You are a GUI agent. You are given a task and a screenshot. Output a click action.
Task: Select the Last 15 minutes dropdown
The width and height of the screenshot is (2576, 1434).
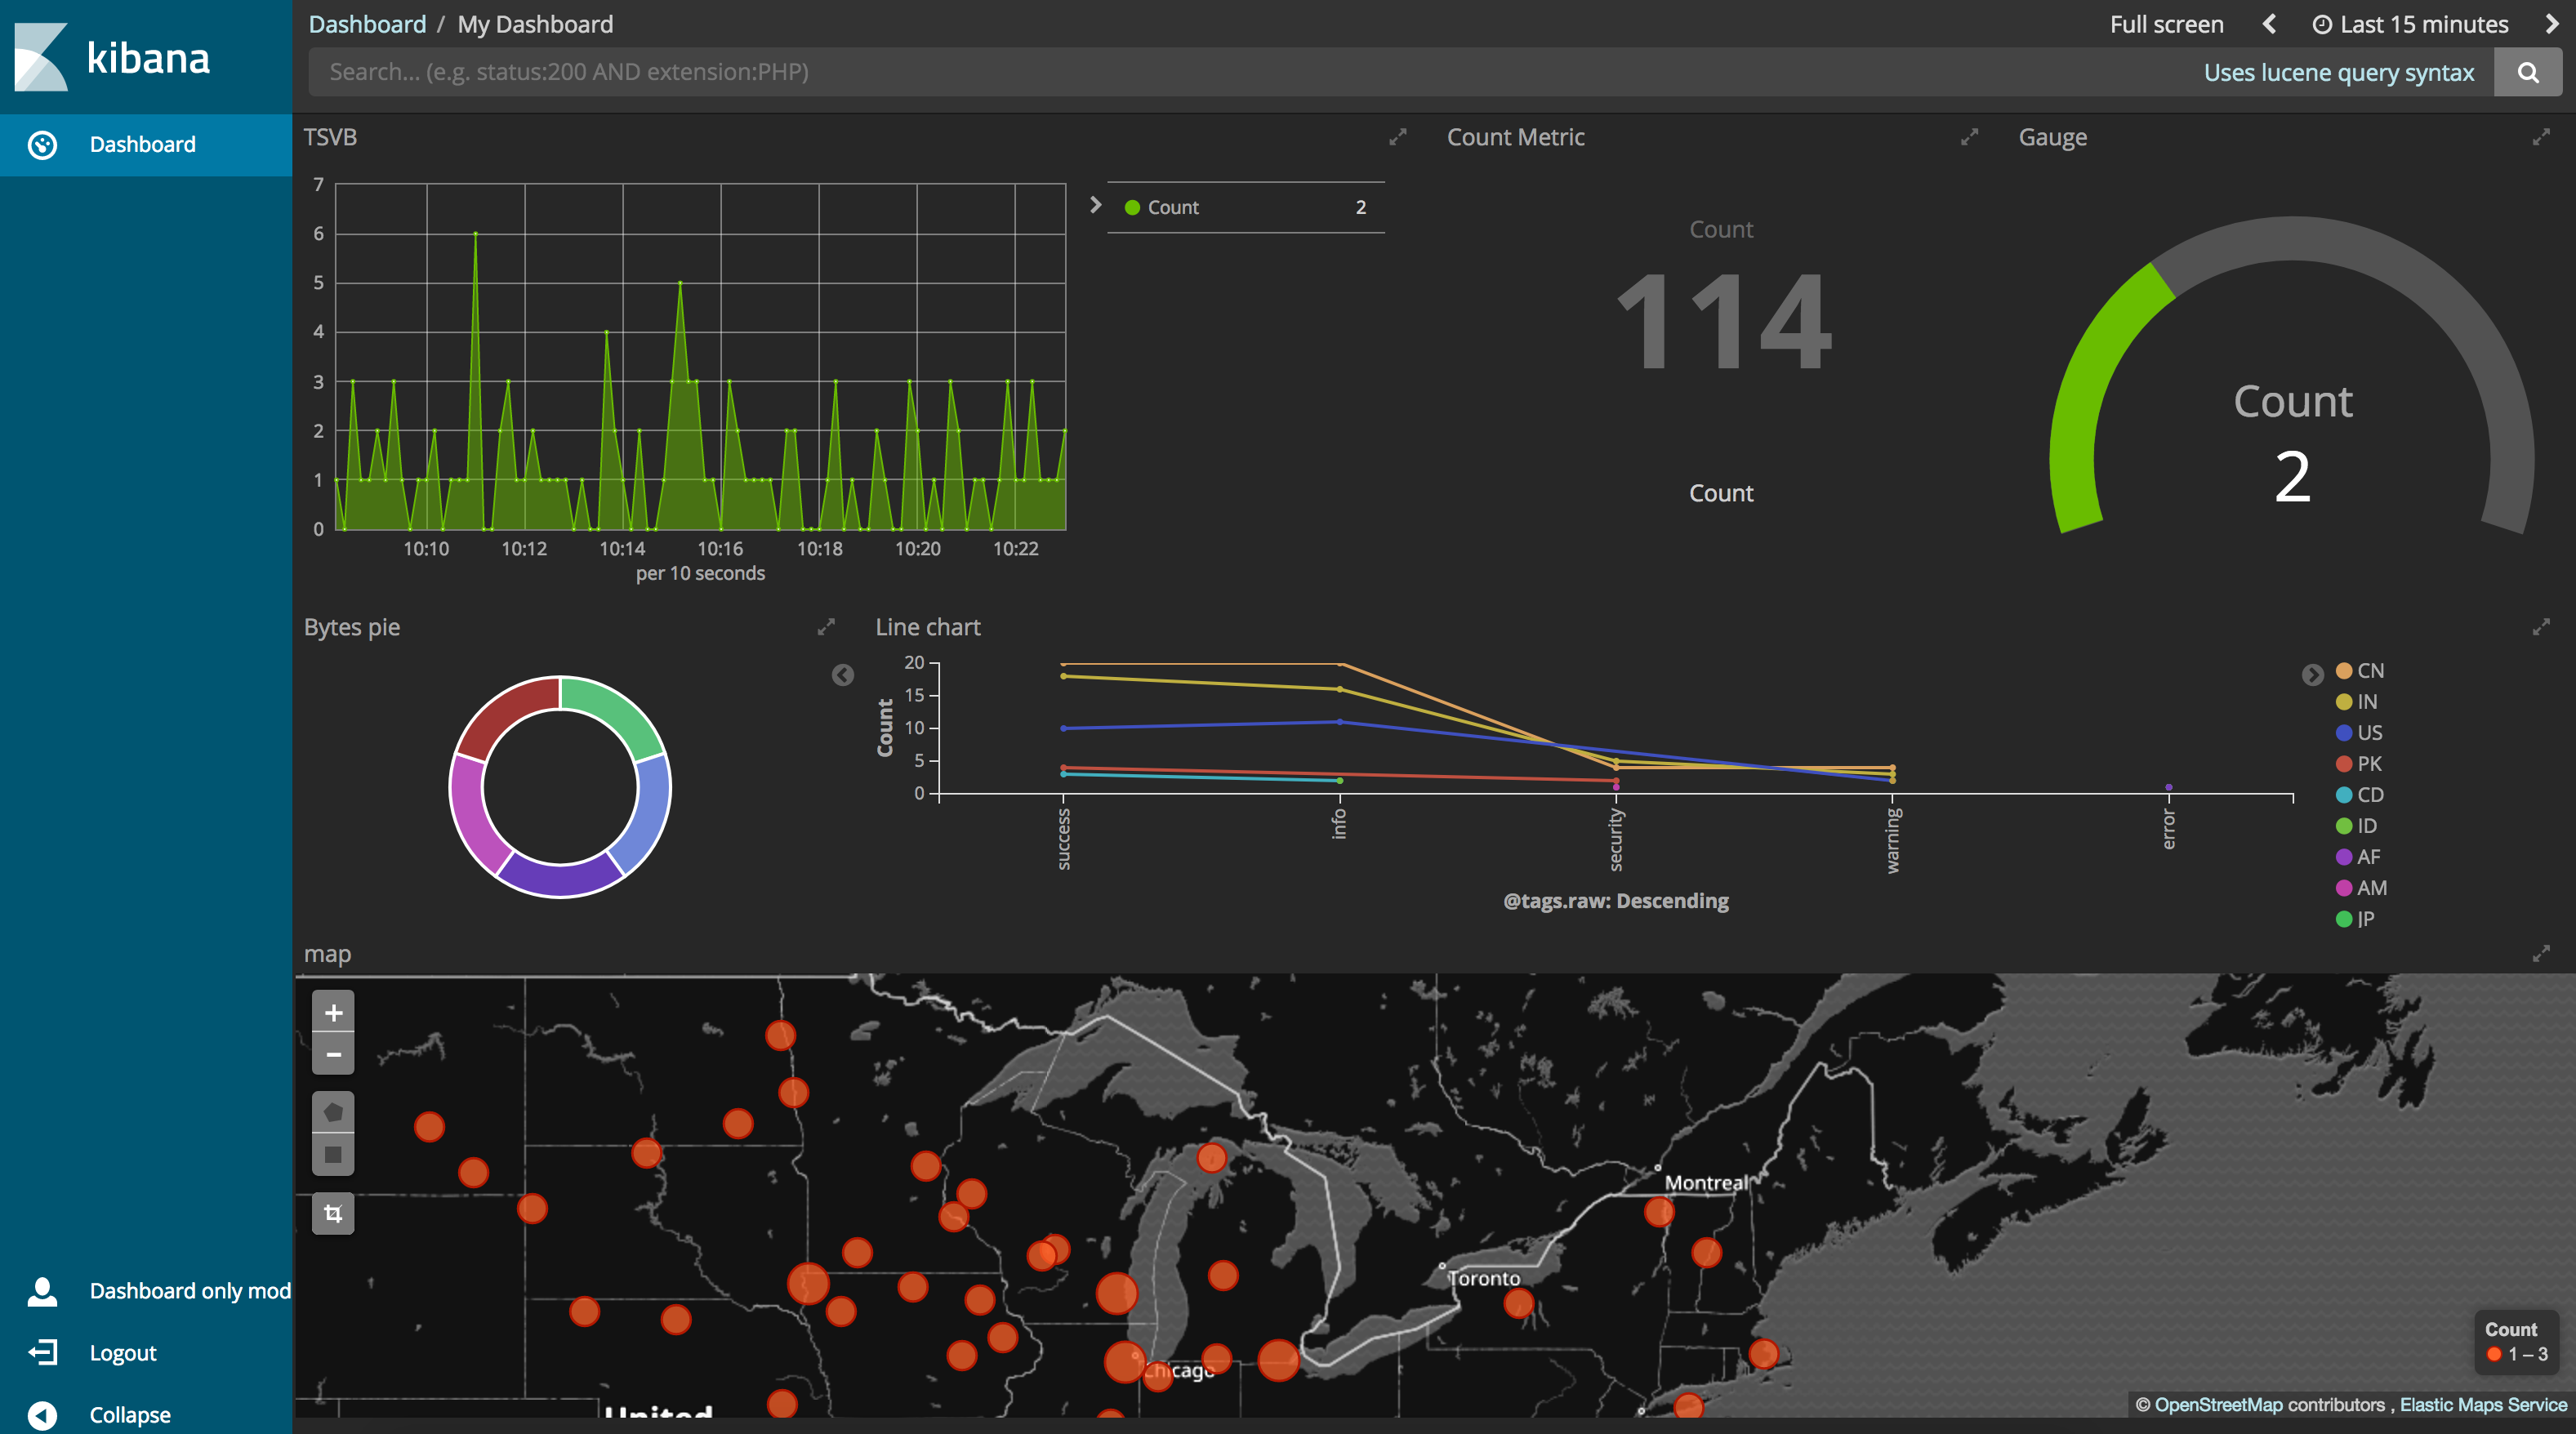point(2410,23)
